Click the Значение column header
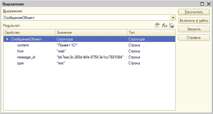 (91, 33)
